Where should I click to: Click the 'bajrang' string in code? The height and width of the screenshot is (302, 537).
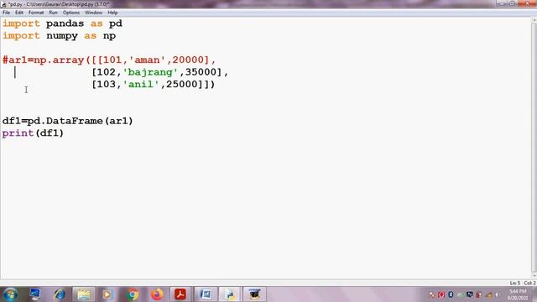pyautogui.click(x=151, y=72)
